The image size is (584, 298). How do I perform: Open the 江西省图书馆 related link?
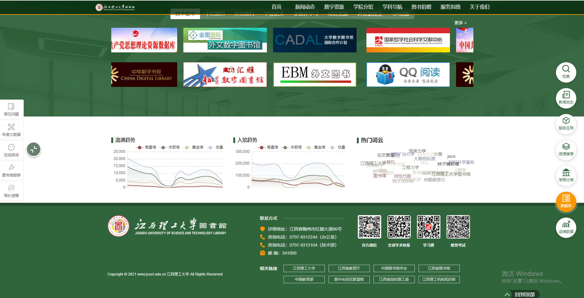click(439, 268)
